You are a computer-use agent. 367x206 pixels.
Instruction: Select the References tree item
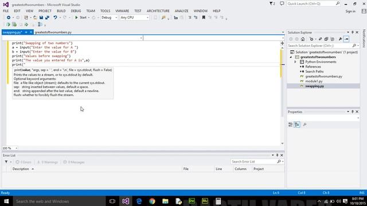(x=313, y=67)
